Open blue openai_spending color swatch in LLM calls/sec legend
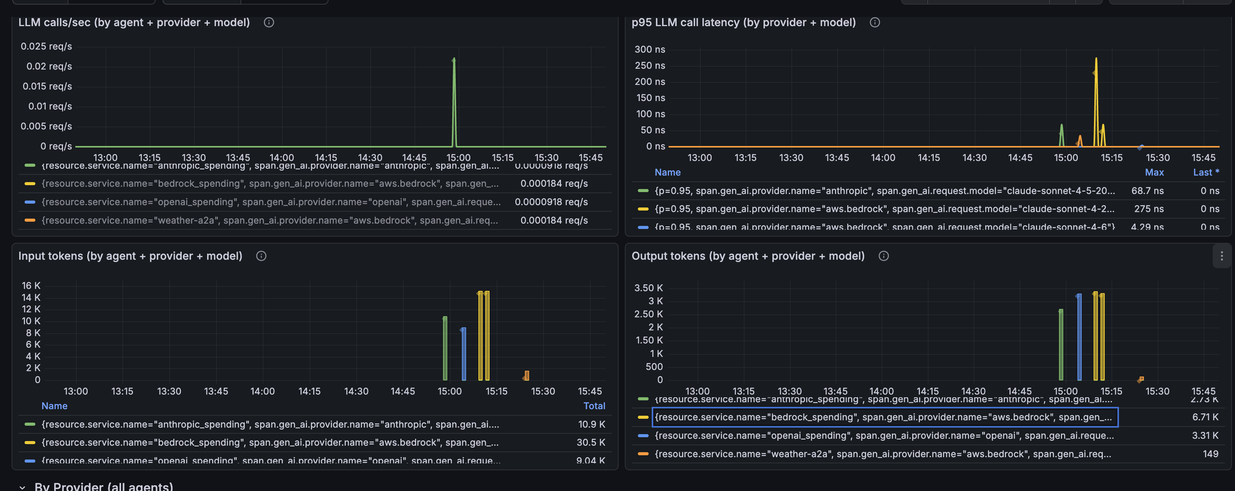Screen dimensions: 1235x491 point(30,202)
